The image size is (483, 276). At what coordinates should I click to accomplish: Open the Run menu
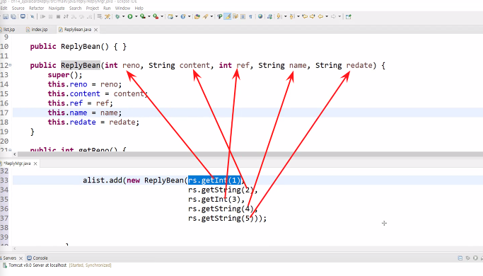tap(107, 8)
